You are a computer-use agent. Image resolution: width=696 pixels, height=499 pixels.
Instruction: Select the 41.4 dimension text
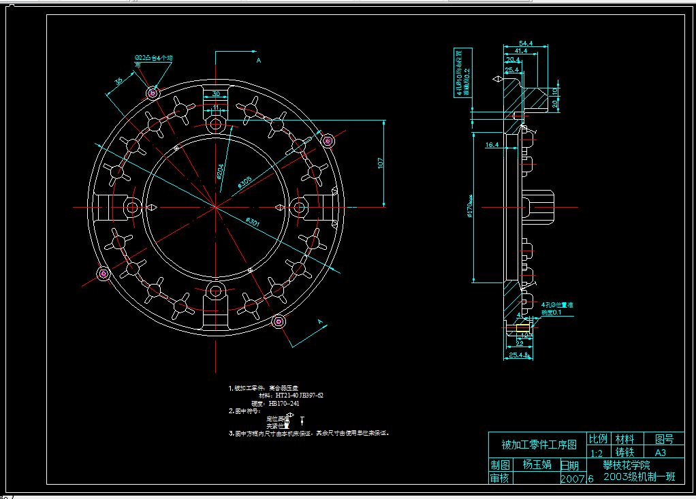[521, 50]
